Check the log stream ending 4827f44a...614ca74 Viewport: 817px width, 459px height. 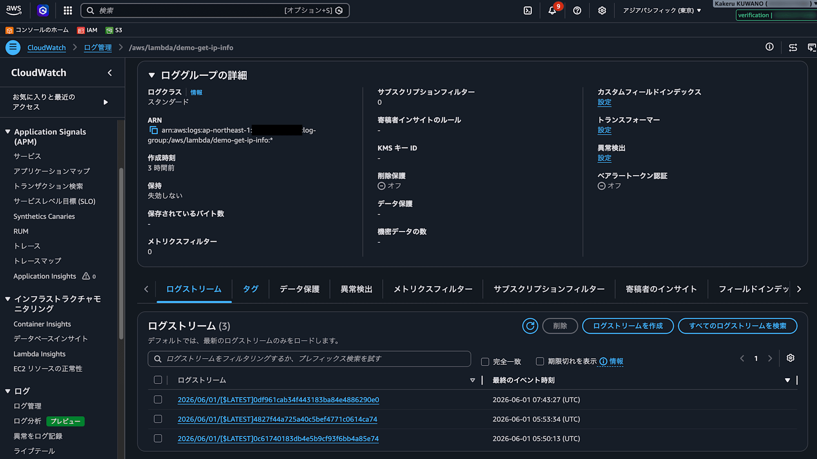(158, 419)
